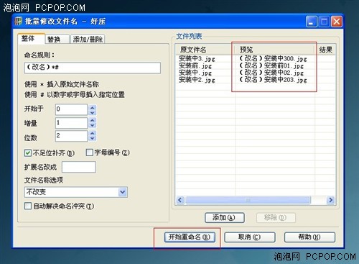Focus the 增量 number field
Screen dimensions: 359x264
(x=71, y=123)
